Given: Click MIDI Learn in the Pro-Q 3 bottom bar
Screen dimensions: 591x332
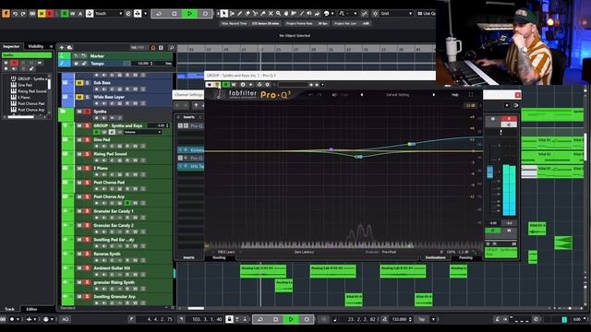Looking at the screenshot, I should pos(226,252).
